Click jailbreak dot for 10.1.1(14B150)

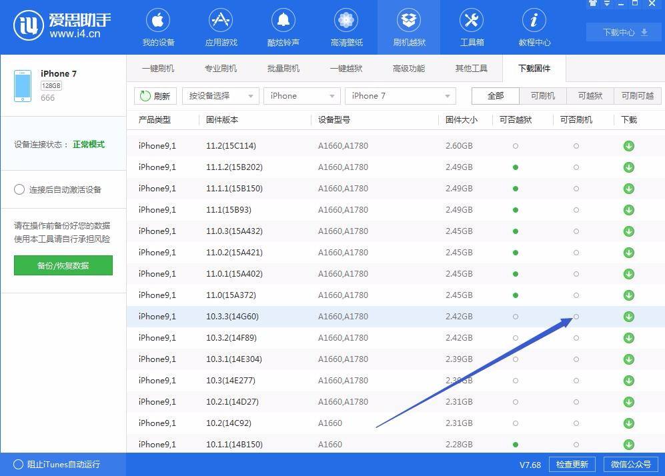(x=516, y=444)
